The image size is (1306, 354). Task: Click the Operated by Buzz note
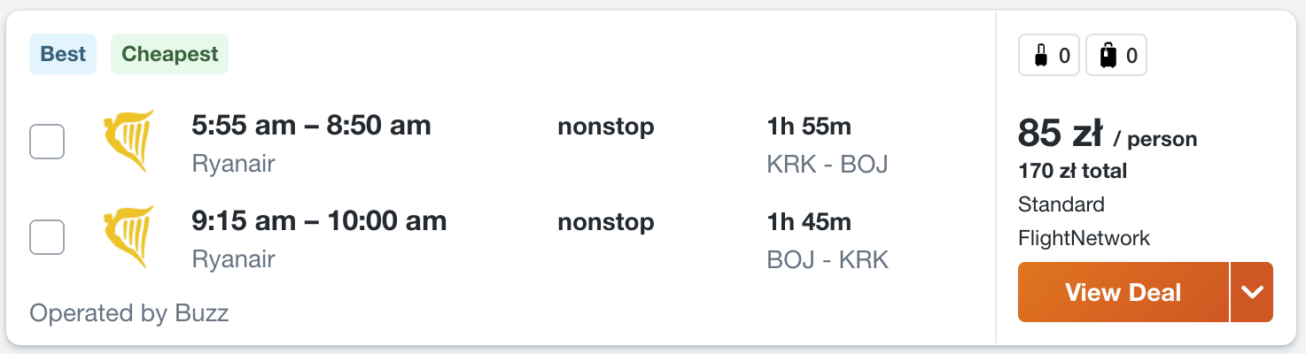coord(129,313)
